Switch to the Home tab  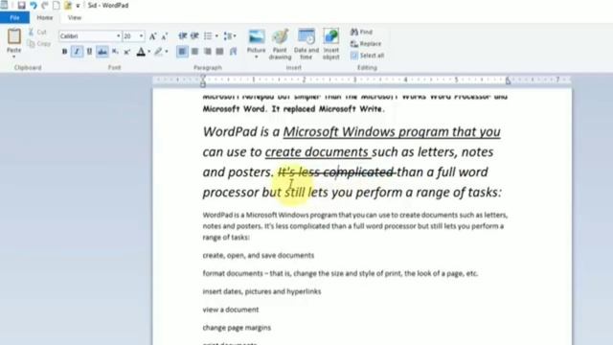coord(45,17)
